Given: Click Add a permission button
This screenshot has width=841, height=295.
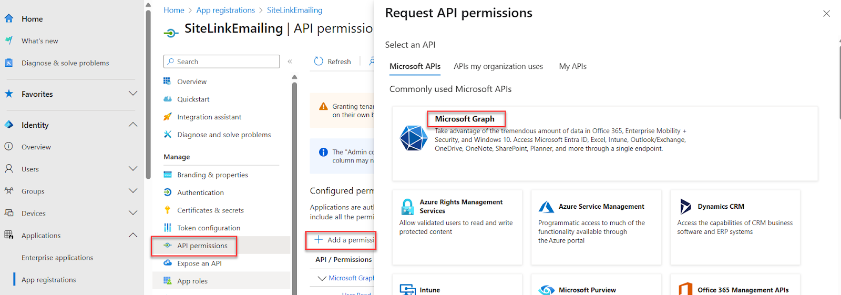Looking at the screenshot, I should [x=344, y=240].
